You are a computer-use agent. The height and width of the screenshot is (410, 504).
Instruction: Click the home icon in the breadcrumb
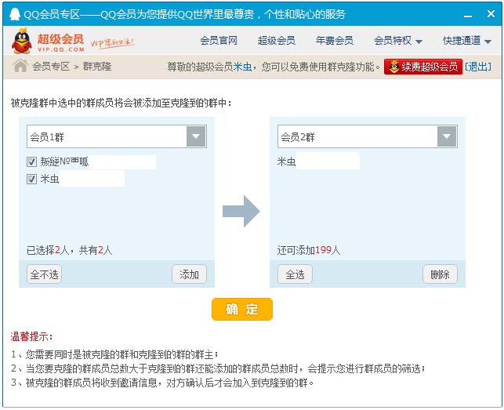tap(20, 66)
